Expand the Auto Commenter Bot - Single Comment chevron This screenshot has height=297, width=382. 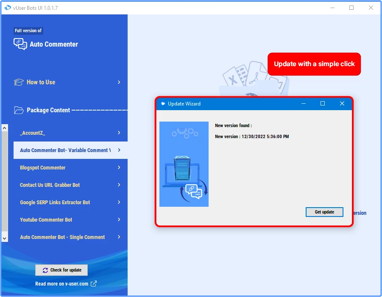119,237
